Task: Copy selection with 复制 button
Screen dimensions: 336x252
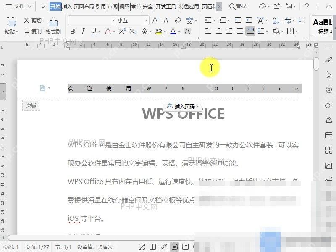Action: click(x=32, y=31)
